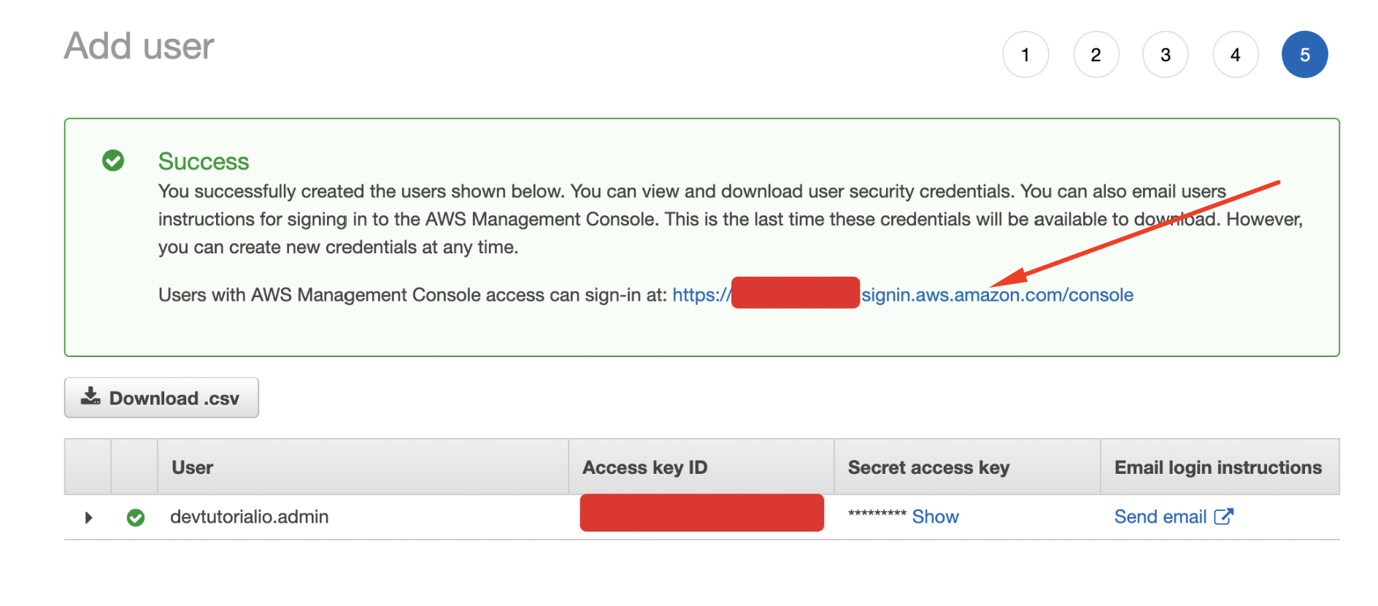The width and height of the screenshot is (1378, 606).
Task: Go to step 3 of Add user
Action: coord(1166,55)
